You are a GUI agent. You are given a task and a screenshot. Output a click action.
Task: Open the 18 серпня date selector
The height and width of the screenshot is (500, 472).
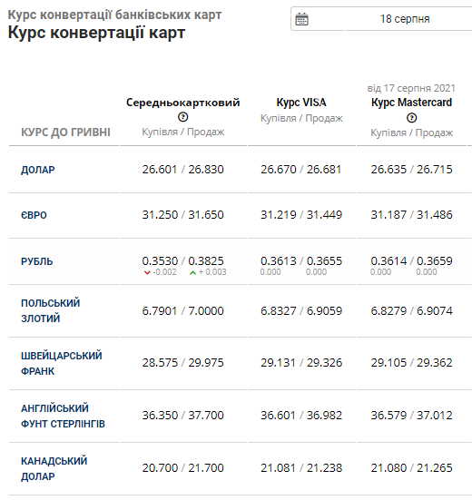pyautogui.click(x=381, y=19)
